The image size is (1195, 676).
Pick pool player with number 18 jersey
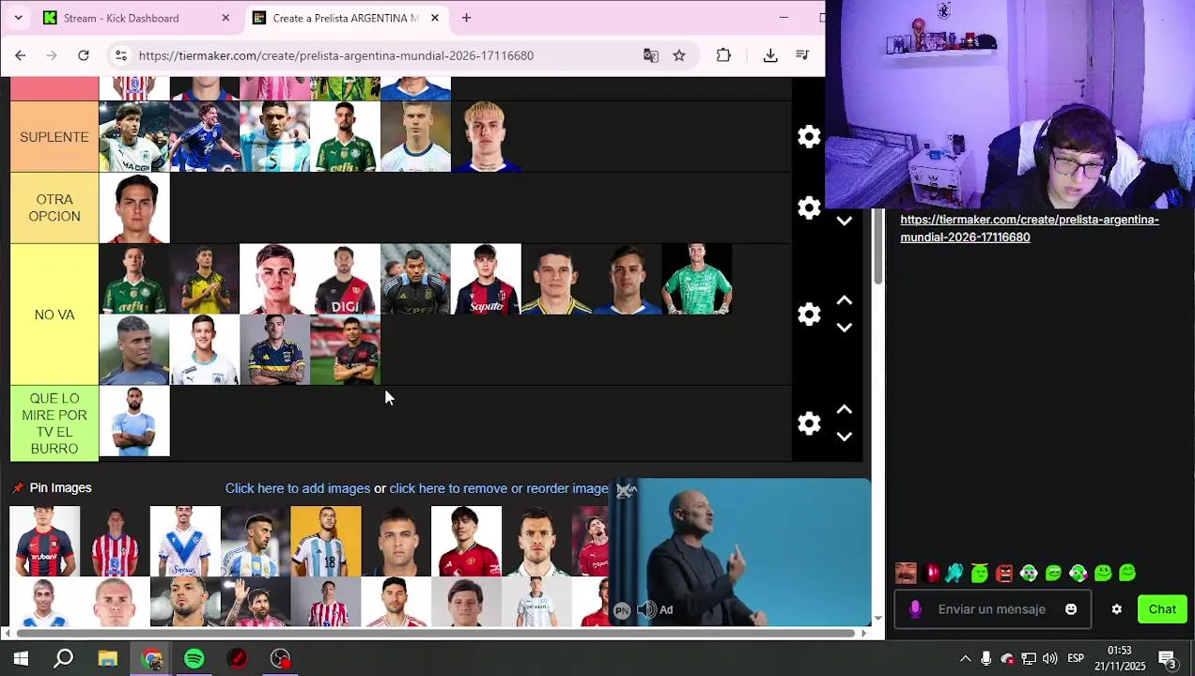tap(326, 542)
